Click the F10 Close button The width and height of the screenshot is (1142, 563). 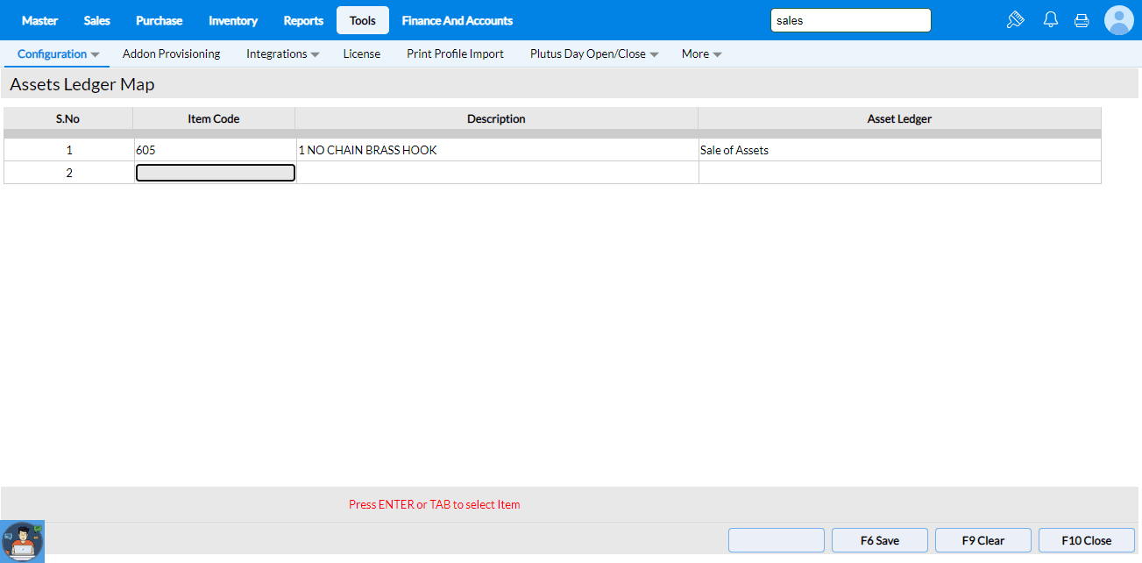point(1087,540)
